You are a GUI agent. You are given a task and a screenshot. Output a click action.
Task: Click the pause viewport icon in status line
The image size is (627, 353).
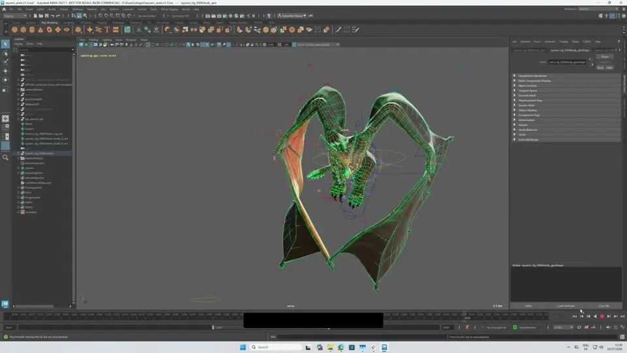[253, 16]
